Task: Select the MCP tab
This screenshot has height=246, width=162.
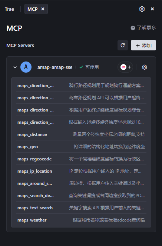Action: [33, 9]
